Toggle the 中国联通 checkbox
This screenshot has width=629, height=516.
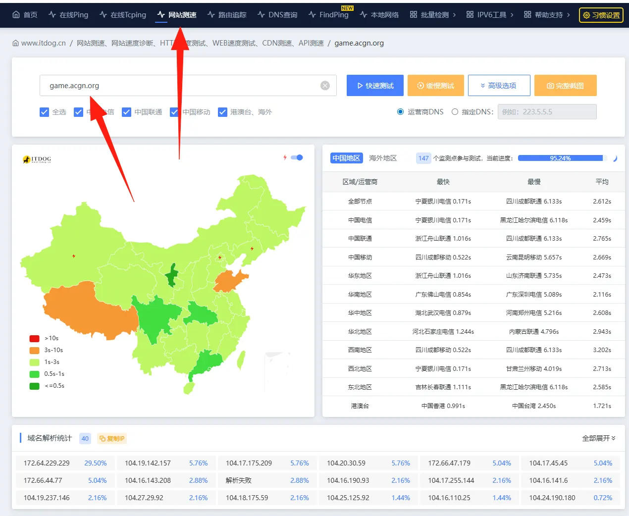(x=126, y=112)
